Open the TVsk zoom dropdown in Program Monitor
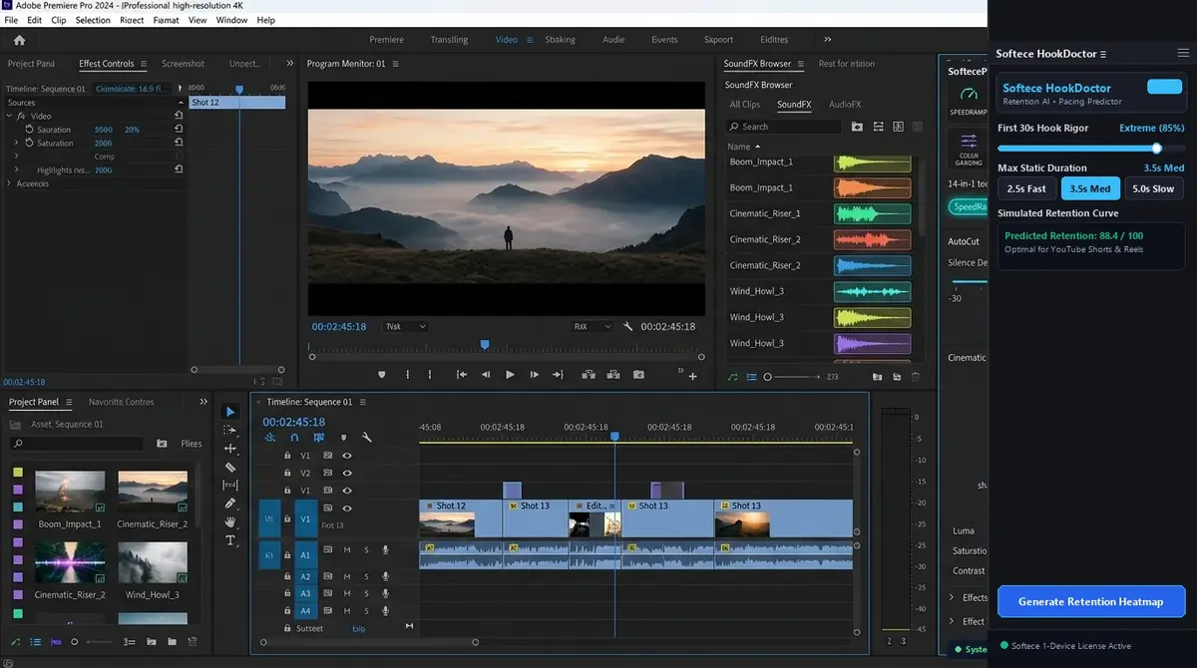The image size is (1197, 668). [406, 326]
